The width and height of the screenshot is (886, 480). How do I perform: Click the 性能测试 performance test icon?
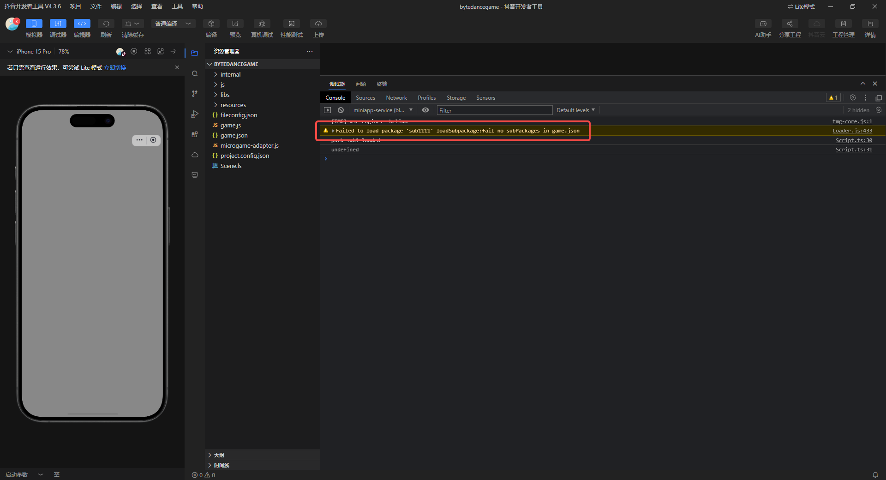tap(292, 24)
